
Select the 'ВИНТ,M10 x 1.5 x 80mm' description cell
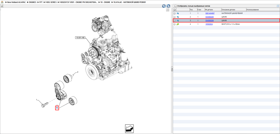230,24
